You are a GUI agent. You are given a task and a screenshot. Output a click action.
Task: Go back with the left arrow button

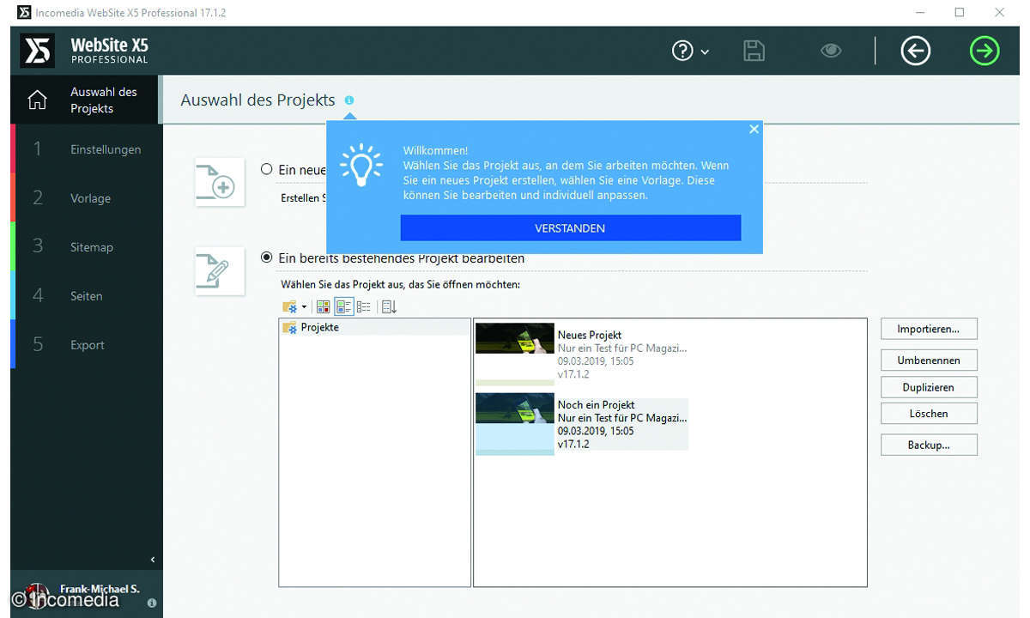coord(915,51)
